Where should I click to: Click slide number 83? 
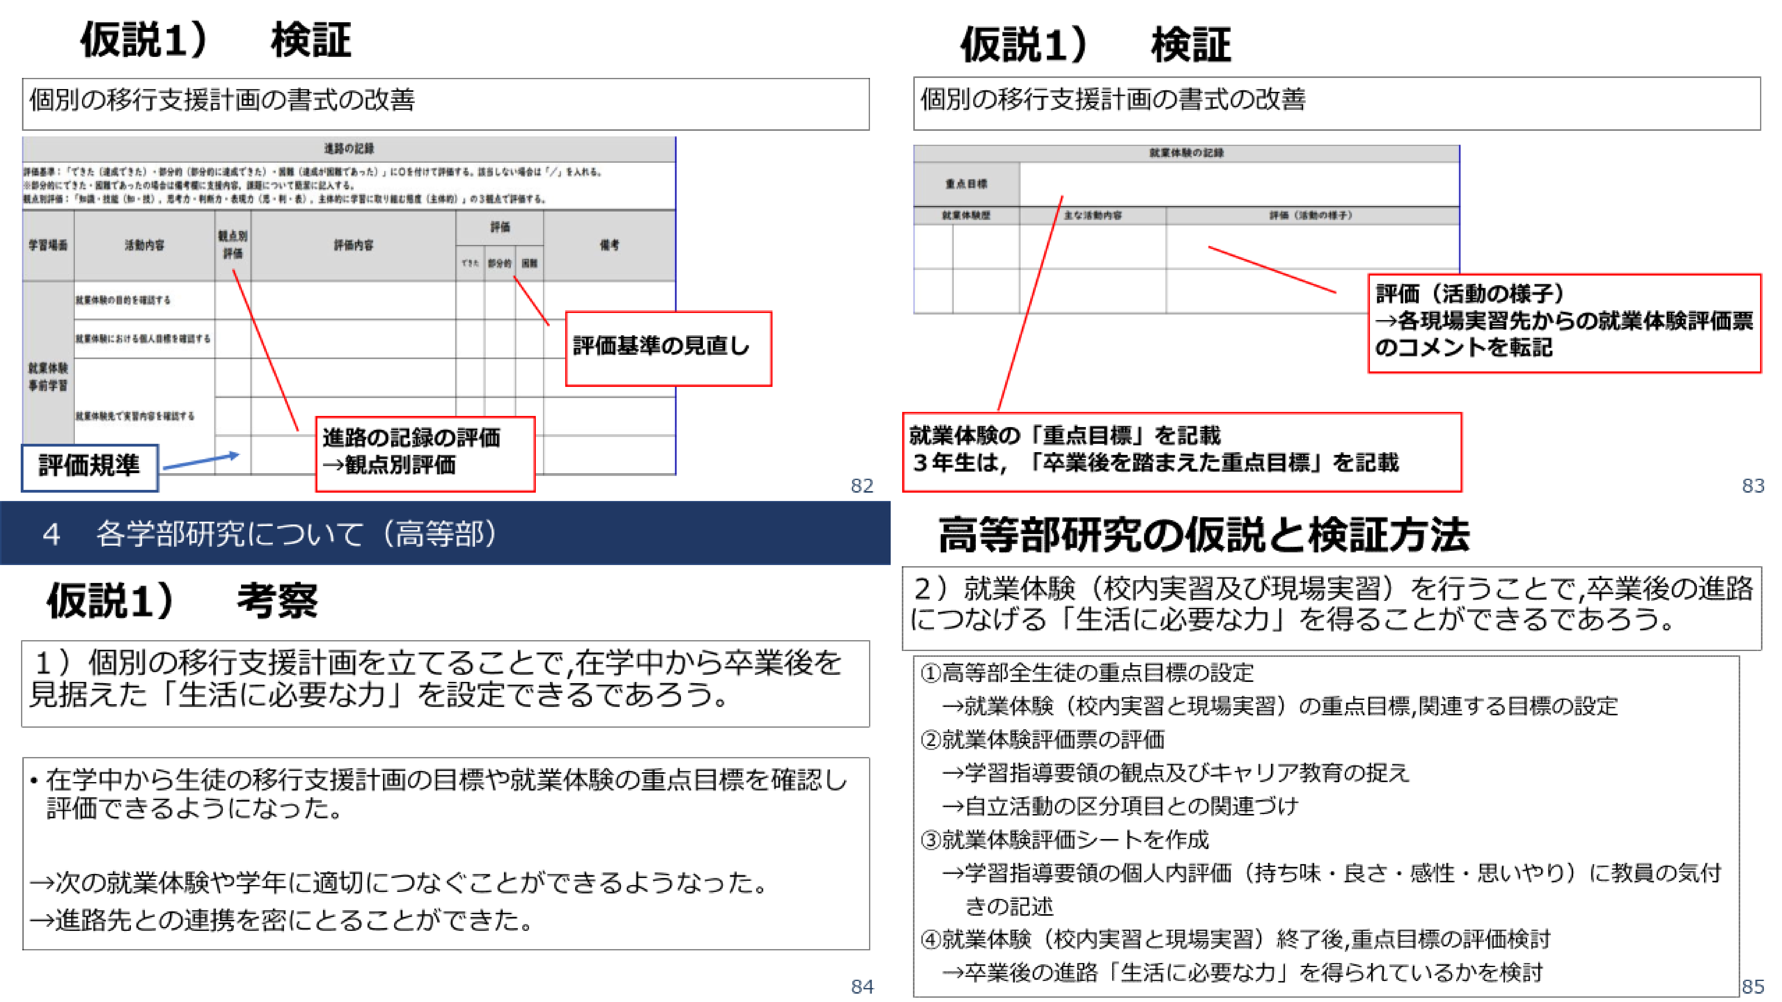tap(1753, 486)
